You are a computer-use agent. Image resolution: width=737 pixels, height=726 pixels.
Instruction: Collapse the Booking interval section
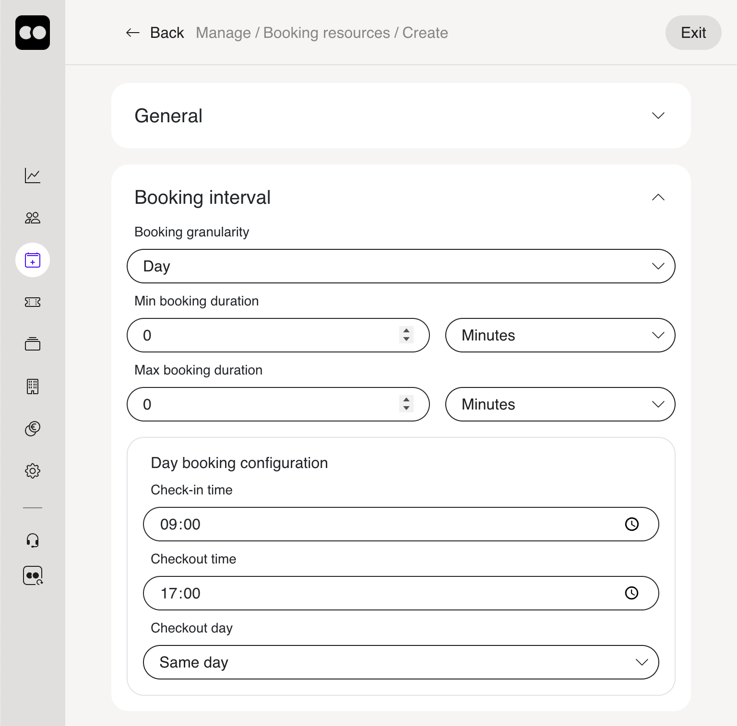[x=658, y=198]
